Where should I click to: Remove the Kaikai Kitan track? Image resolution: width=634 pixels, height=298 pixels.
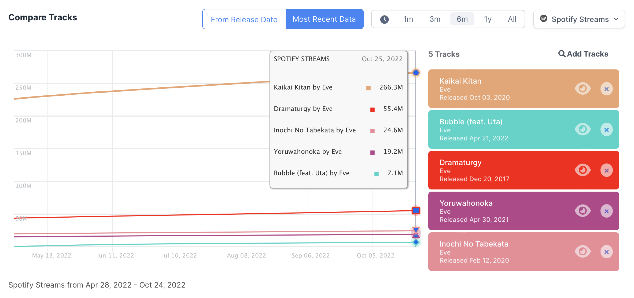pyautogui.click(x=606, y=89)
